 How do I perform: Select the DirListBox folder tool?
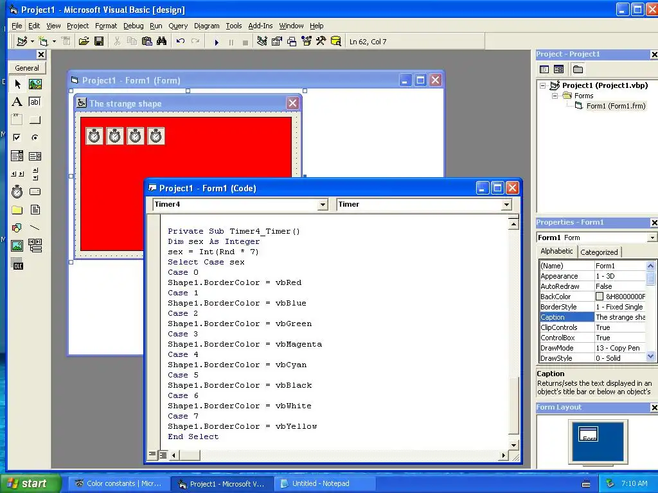[17, 210]
